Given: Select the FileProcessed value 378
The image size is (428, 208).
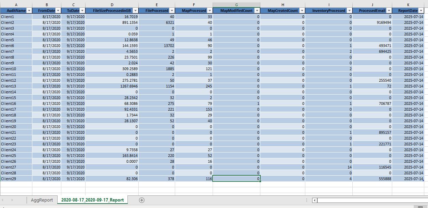Looking at the screenshot, I should [157, 179].
